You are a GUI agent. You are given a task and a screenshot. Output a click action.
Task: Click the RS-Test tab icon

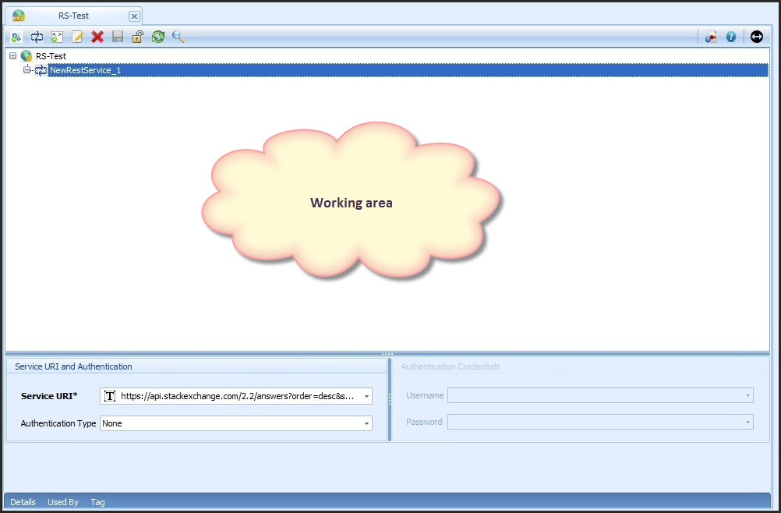19,16
